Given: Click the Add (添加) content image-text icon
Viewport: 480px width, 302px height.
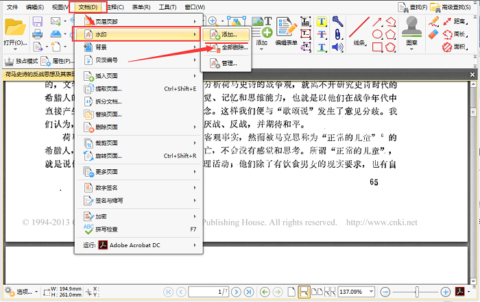Looking at the screenshot, I should [262, 27].
